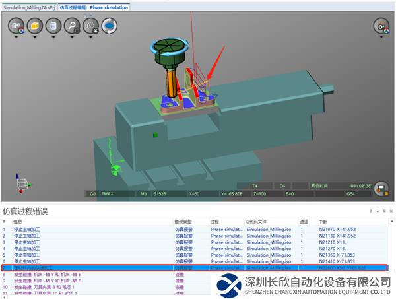
Task: Close the 仿真过程错误 panel
Action: (389, 211)
